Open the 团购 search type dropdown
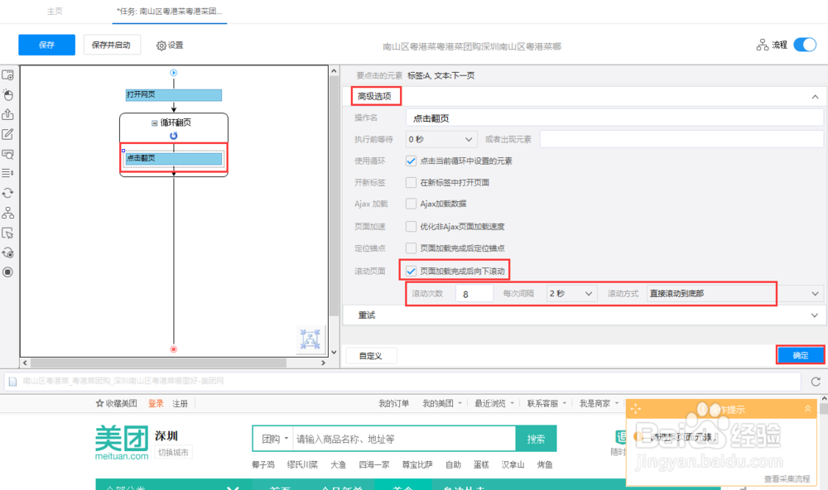Viewport: 828px width, 490px height. coord(275,439)
